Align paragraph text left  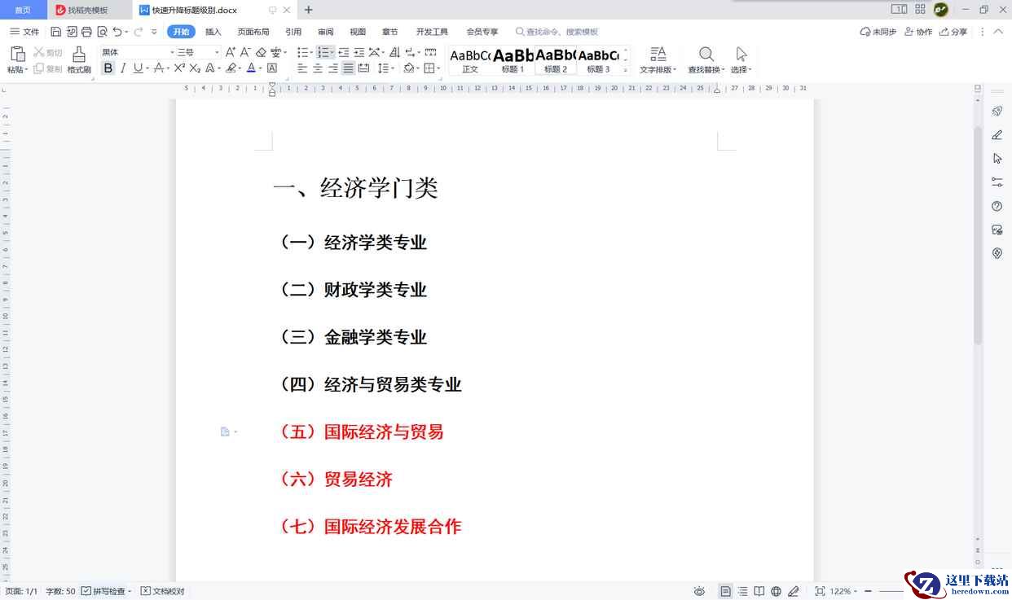(302, 68)
